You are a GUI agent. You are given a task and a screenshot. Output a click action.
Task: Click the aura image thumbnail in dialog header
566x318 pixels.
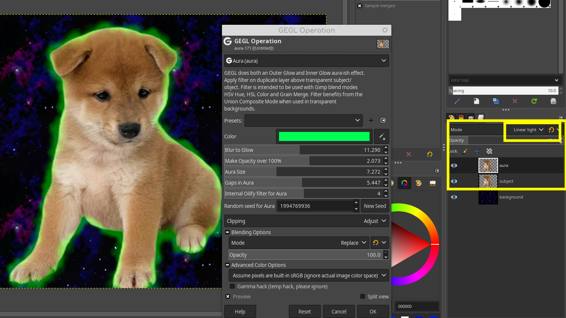pos(383,44)
